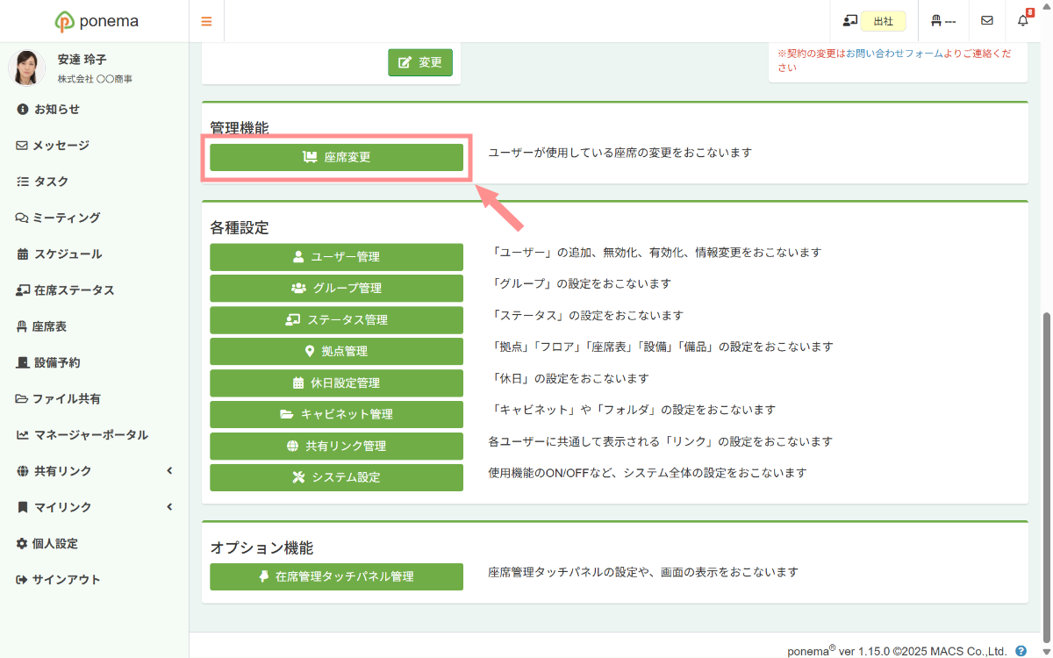Click the user avatar of 安達 玲子
Screen dimensions: 1053x658
pos(26,68)
